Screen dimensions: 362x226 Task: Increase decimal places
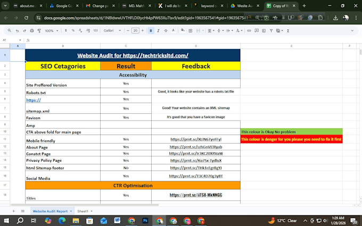88,30
